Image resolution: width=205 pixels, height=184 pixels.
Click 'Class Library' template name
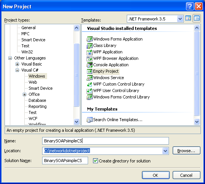pyautogui.click(x=105, y=45)
